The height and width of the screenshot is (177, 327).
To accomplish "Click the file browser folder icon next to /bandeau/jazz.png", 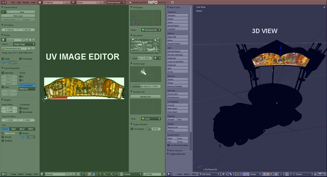I will point(29,48).
